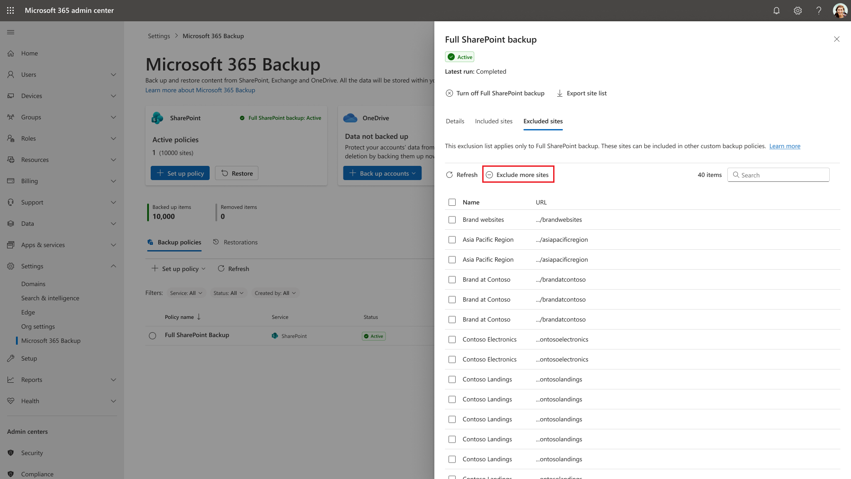Open Org settings in sidebar
Viewport: 851px width, 479px height.
[38, 326]
